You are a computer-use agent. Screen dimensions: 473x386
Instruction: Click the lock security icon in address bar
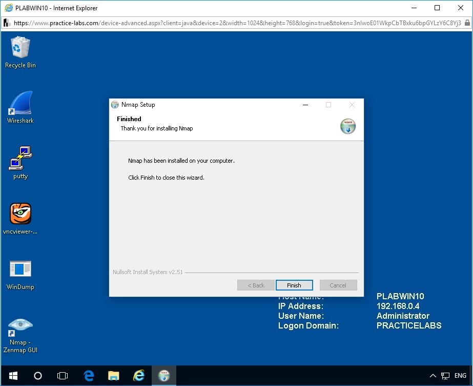467,23
